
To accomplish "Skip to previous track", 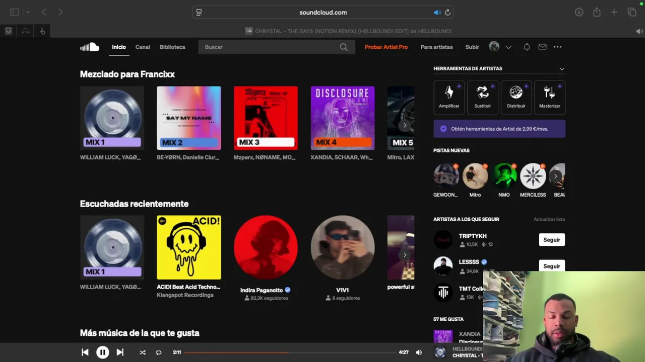I will pyautogui.click(x=85, y=352).
